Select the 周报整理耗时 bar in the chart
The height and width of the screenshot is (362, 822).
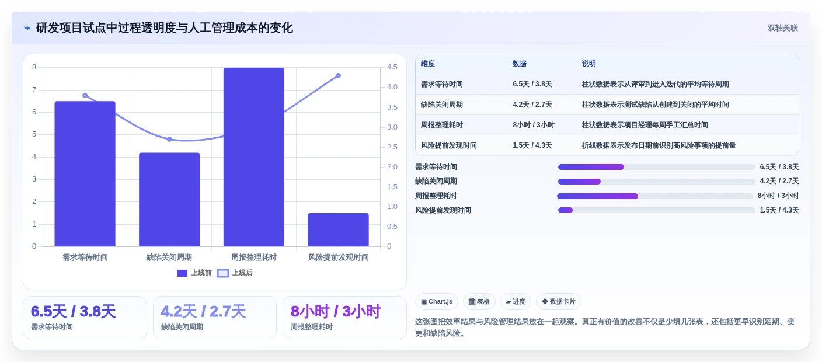pyautogui.click(x=254, y=157)
